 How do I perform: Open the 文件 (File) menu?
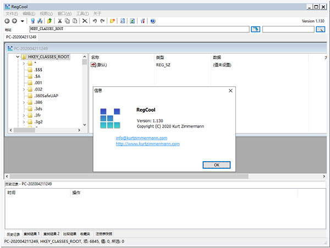click(12, 14)
